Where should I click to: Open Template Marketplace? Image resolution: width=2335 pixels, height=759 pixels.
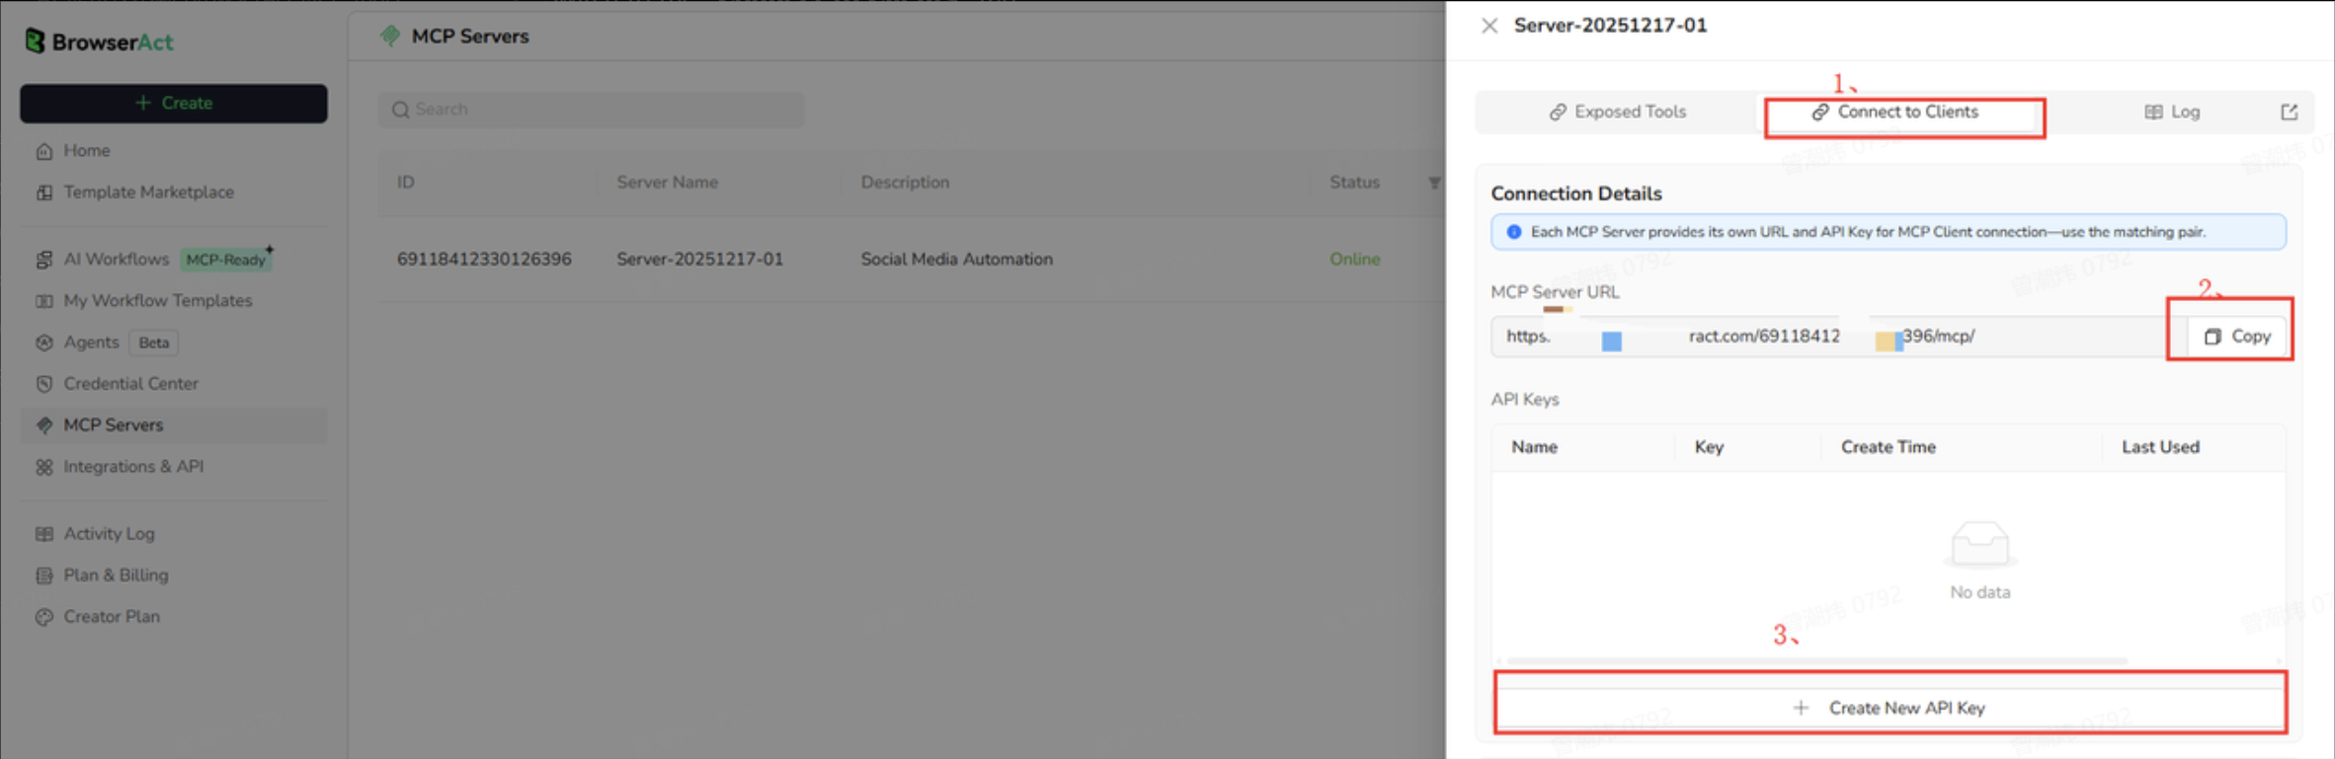coord(148,191)
